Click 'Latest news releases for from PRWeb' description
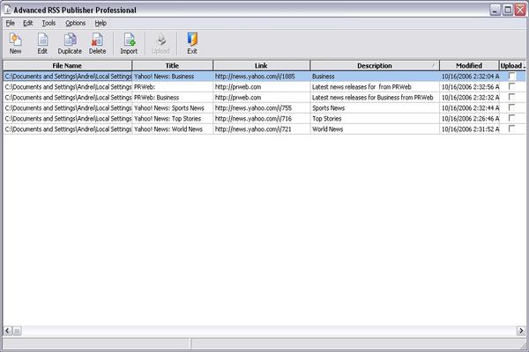Screen dimensions: 529x352 click(x=375, y=87)
